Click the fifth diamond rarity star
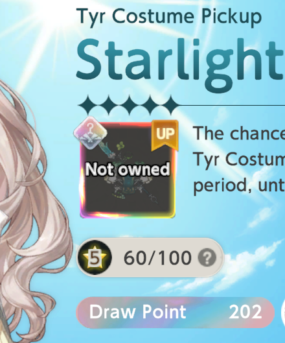 tap(171, 105)
